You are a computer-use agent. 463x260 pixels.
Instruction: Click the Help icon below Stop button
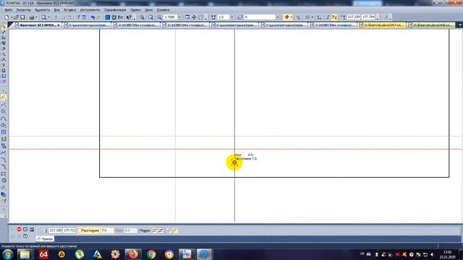coord(25,236)
